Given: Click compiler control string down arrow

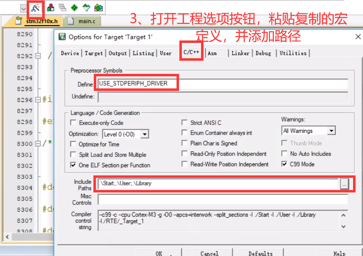Looking at the screenshot, I should (343, 227).
